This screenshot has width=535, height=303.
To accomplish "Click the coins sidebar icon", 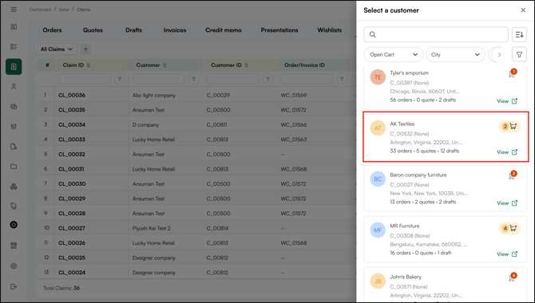I will [14, 107].
